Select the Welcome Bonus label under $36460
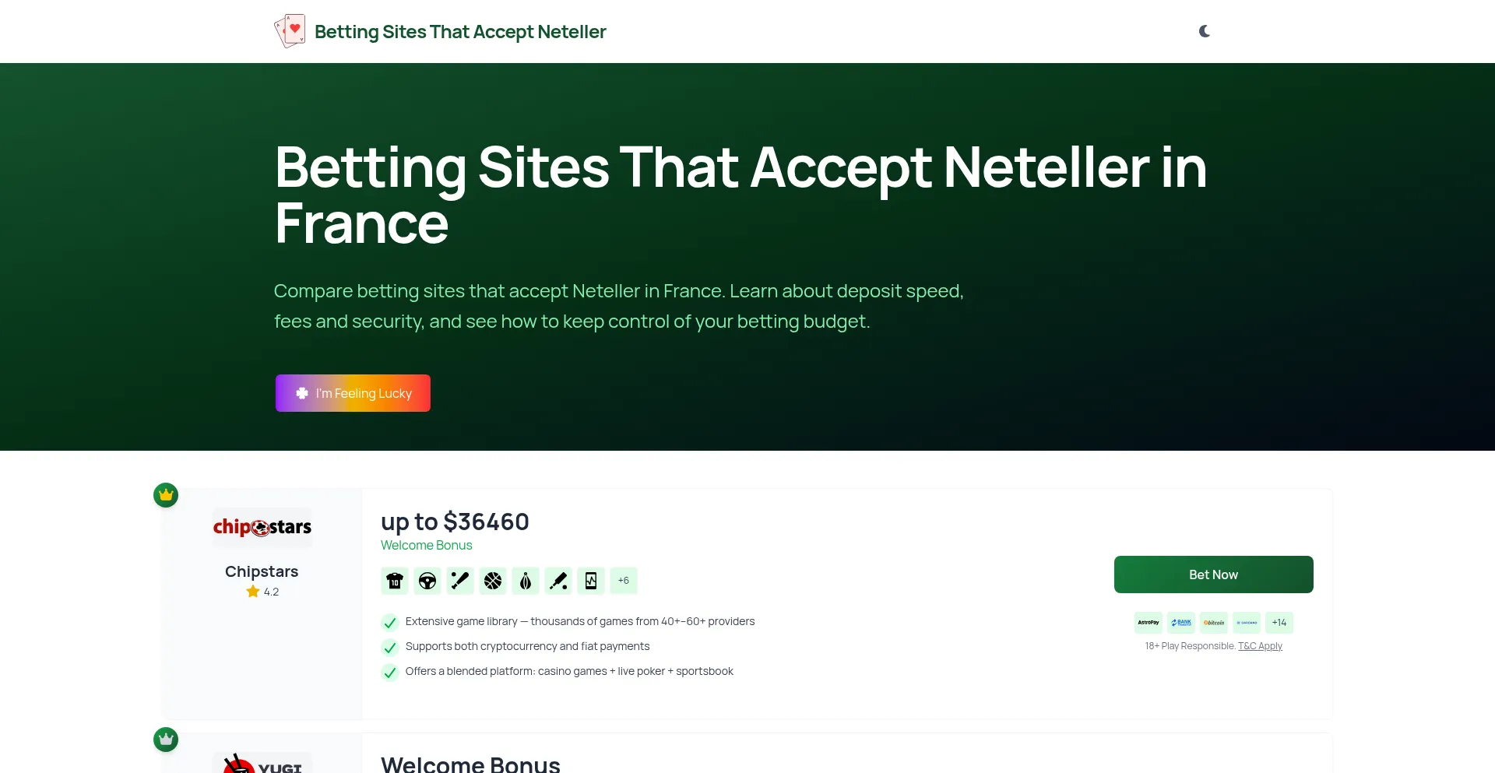The width and height of the screenshot is (1495, 773). pyautogui.click(x=427, y=545)
